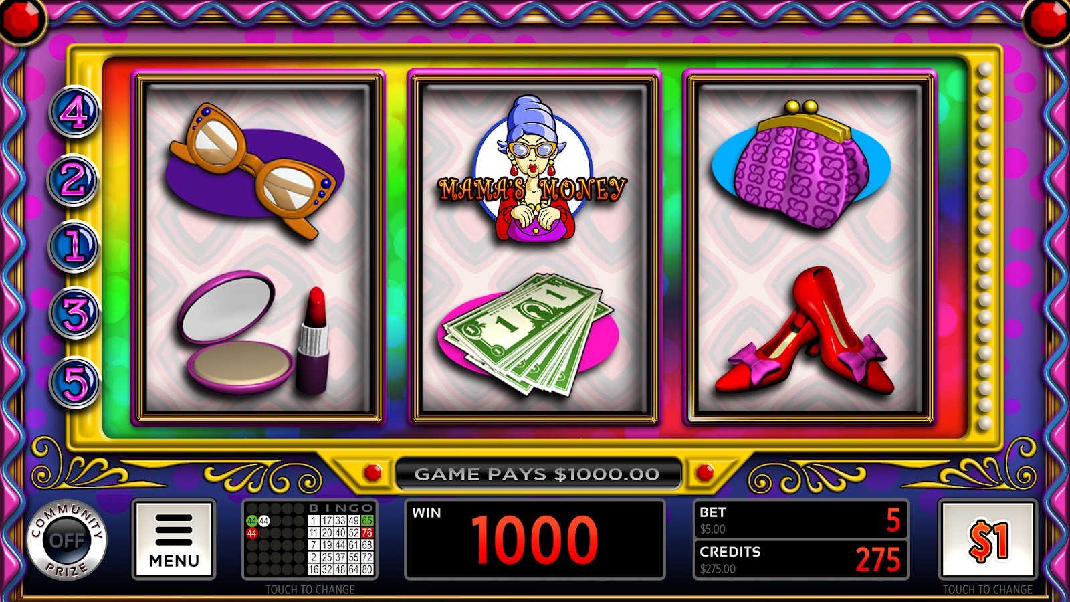Click the red high heel shoes symbol

(805, 330)
